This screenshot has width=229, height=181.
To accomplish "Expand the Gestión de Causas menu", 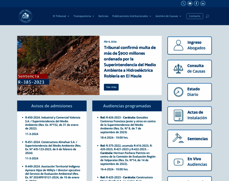I will 168,16.
